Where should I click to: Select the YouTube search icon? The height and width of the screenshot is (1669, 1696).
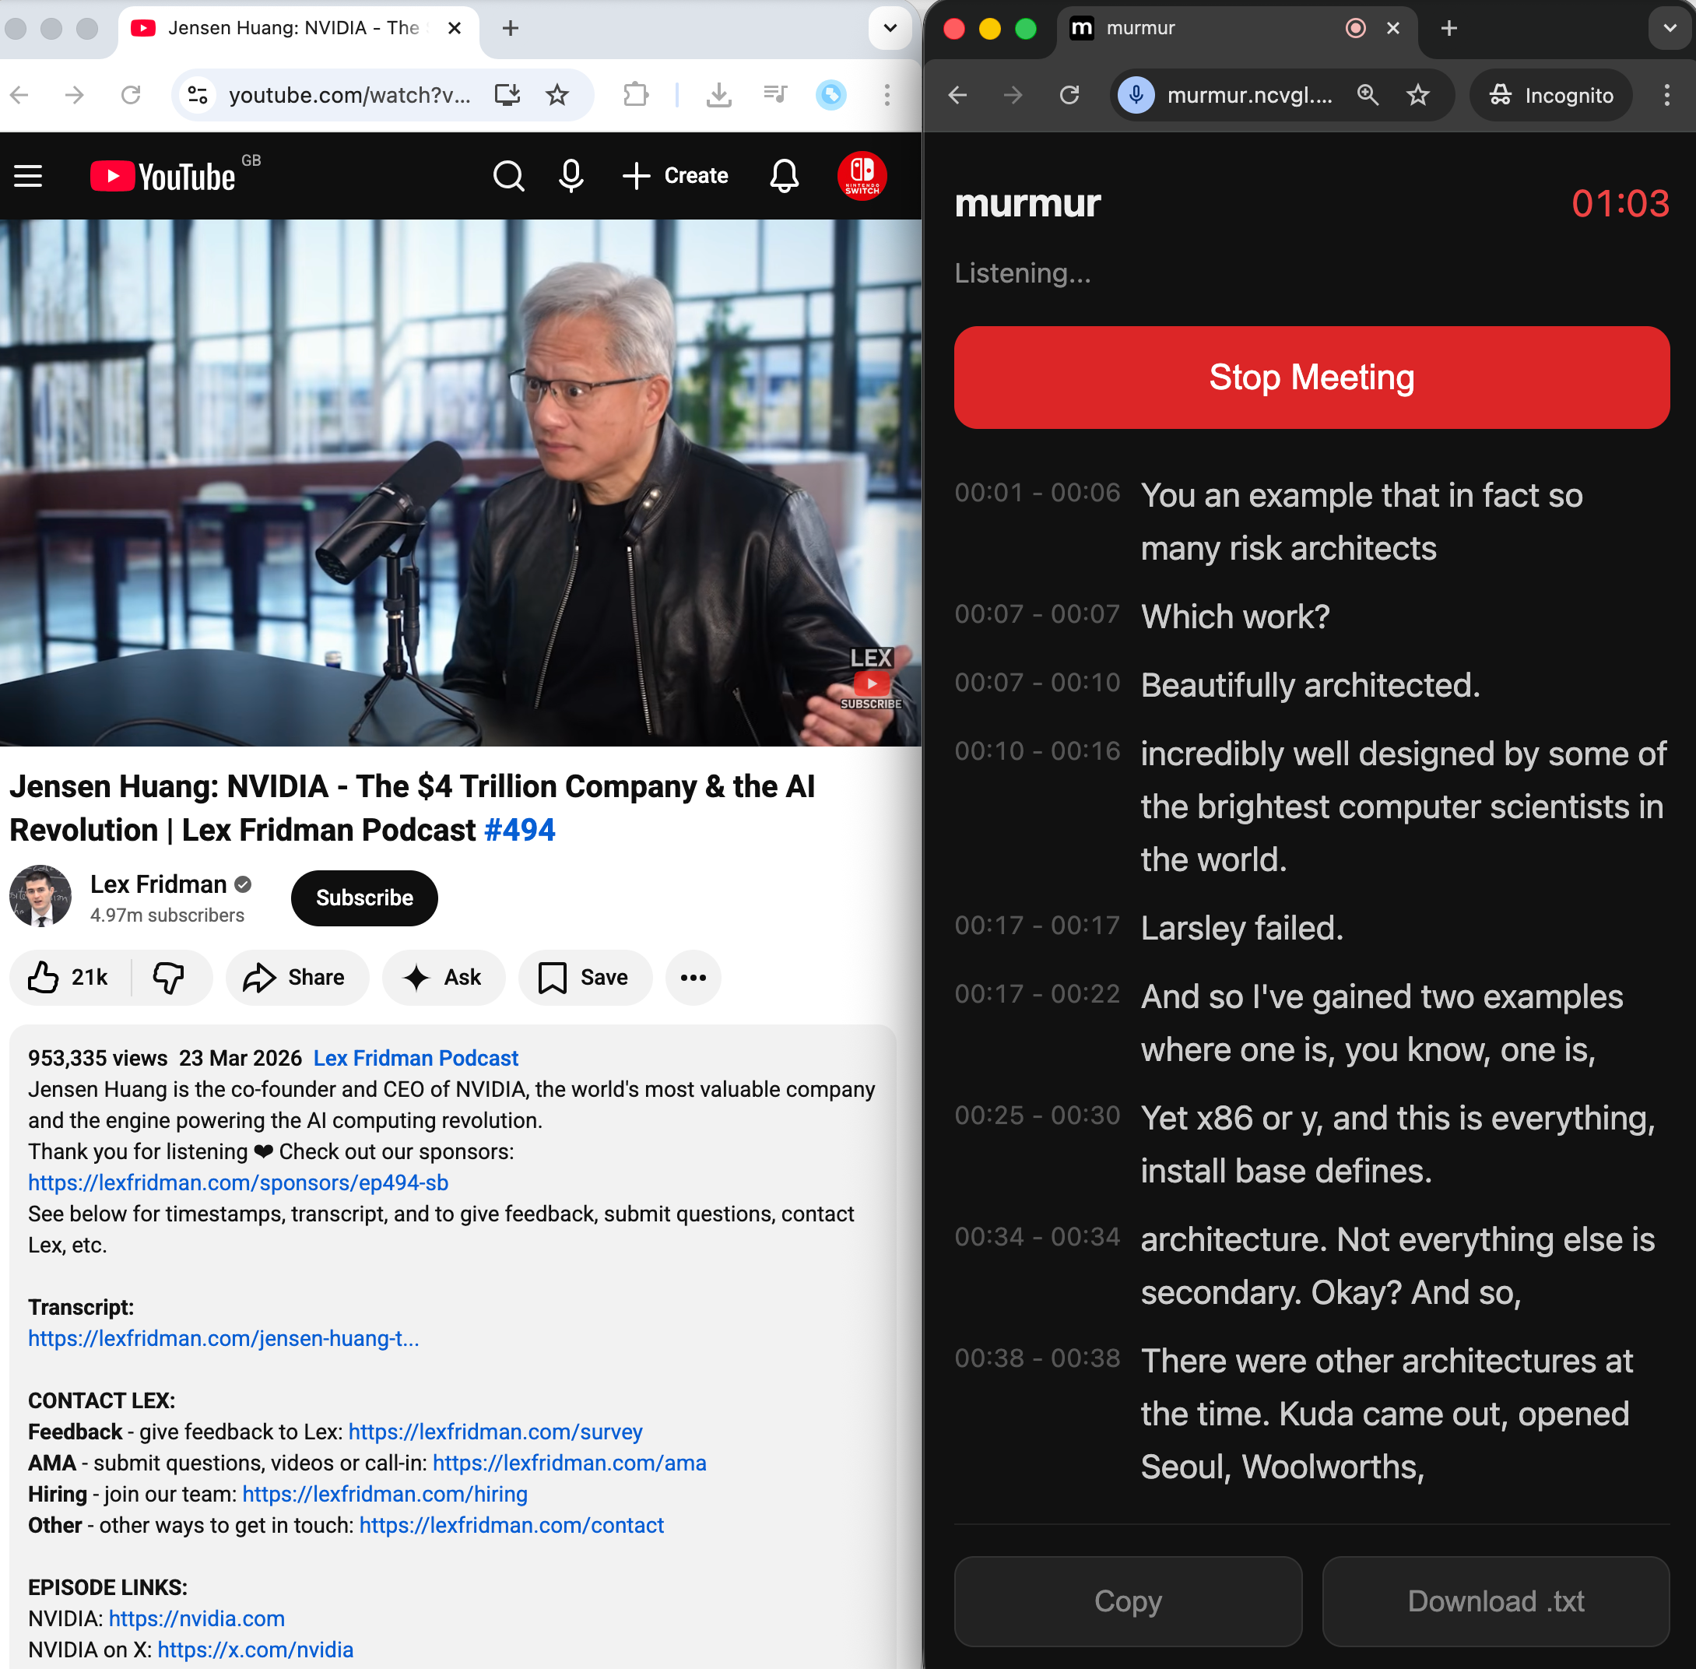coord(509,175)
